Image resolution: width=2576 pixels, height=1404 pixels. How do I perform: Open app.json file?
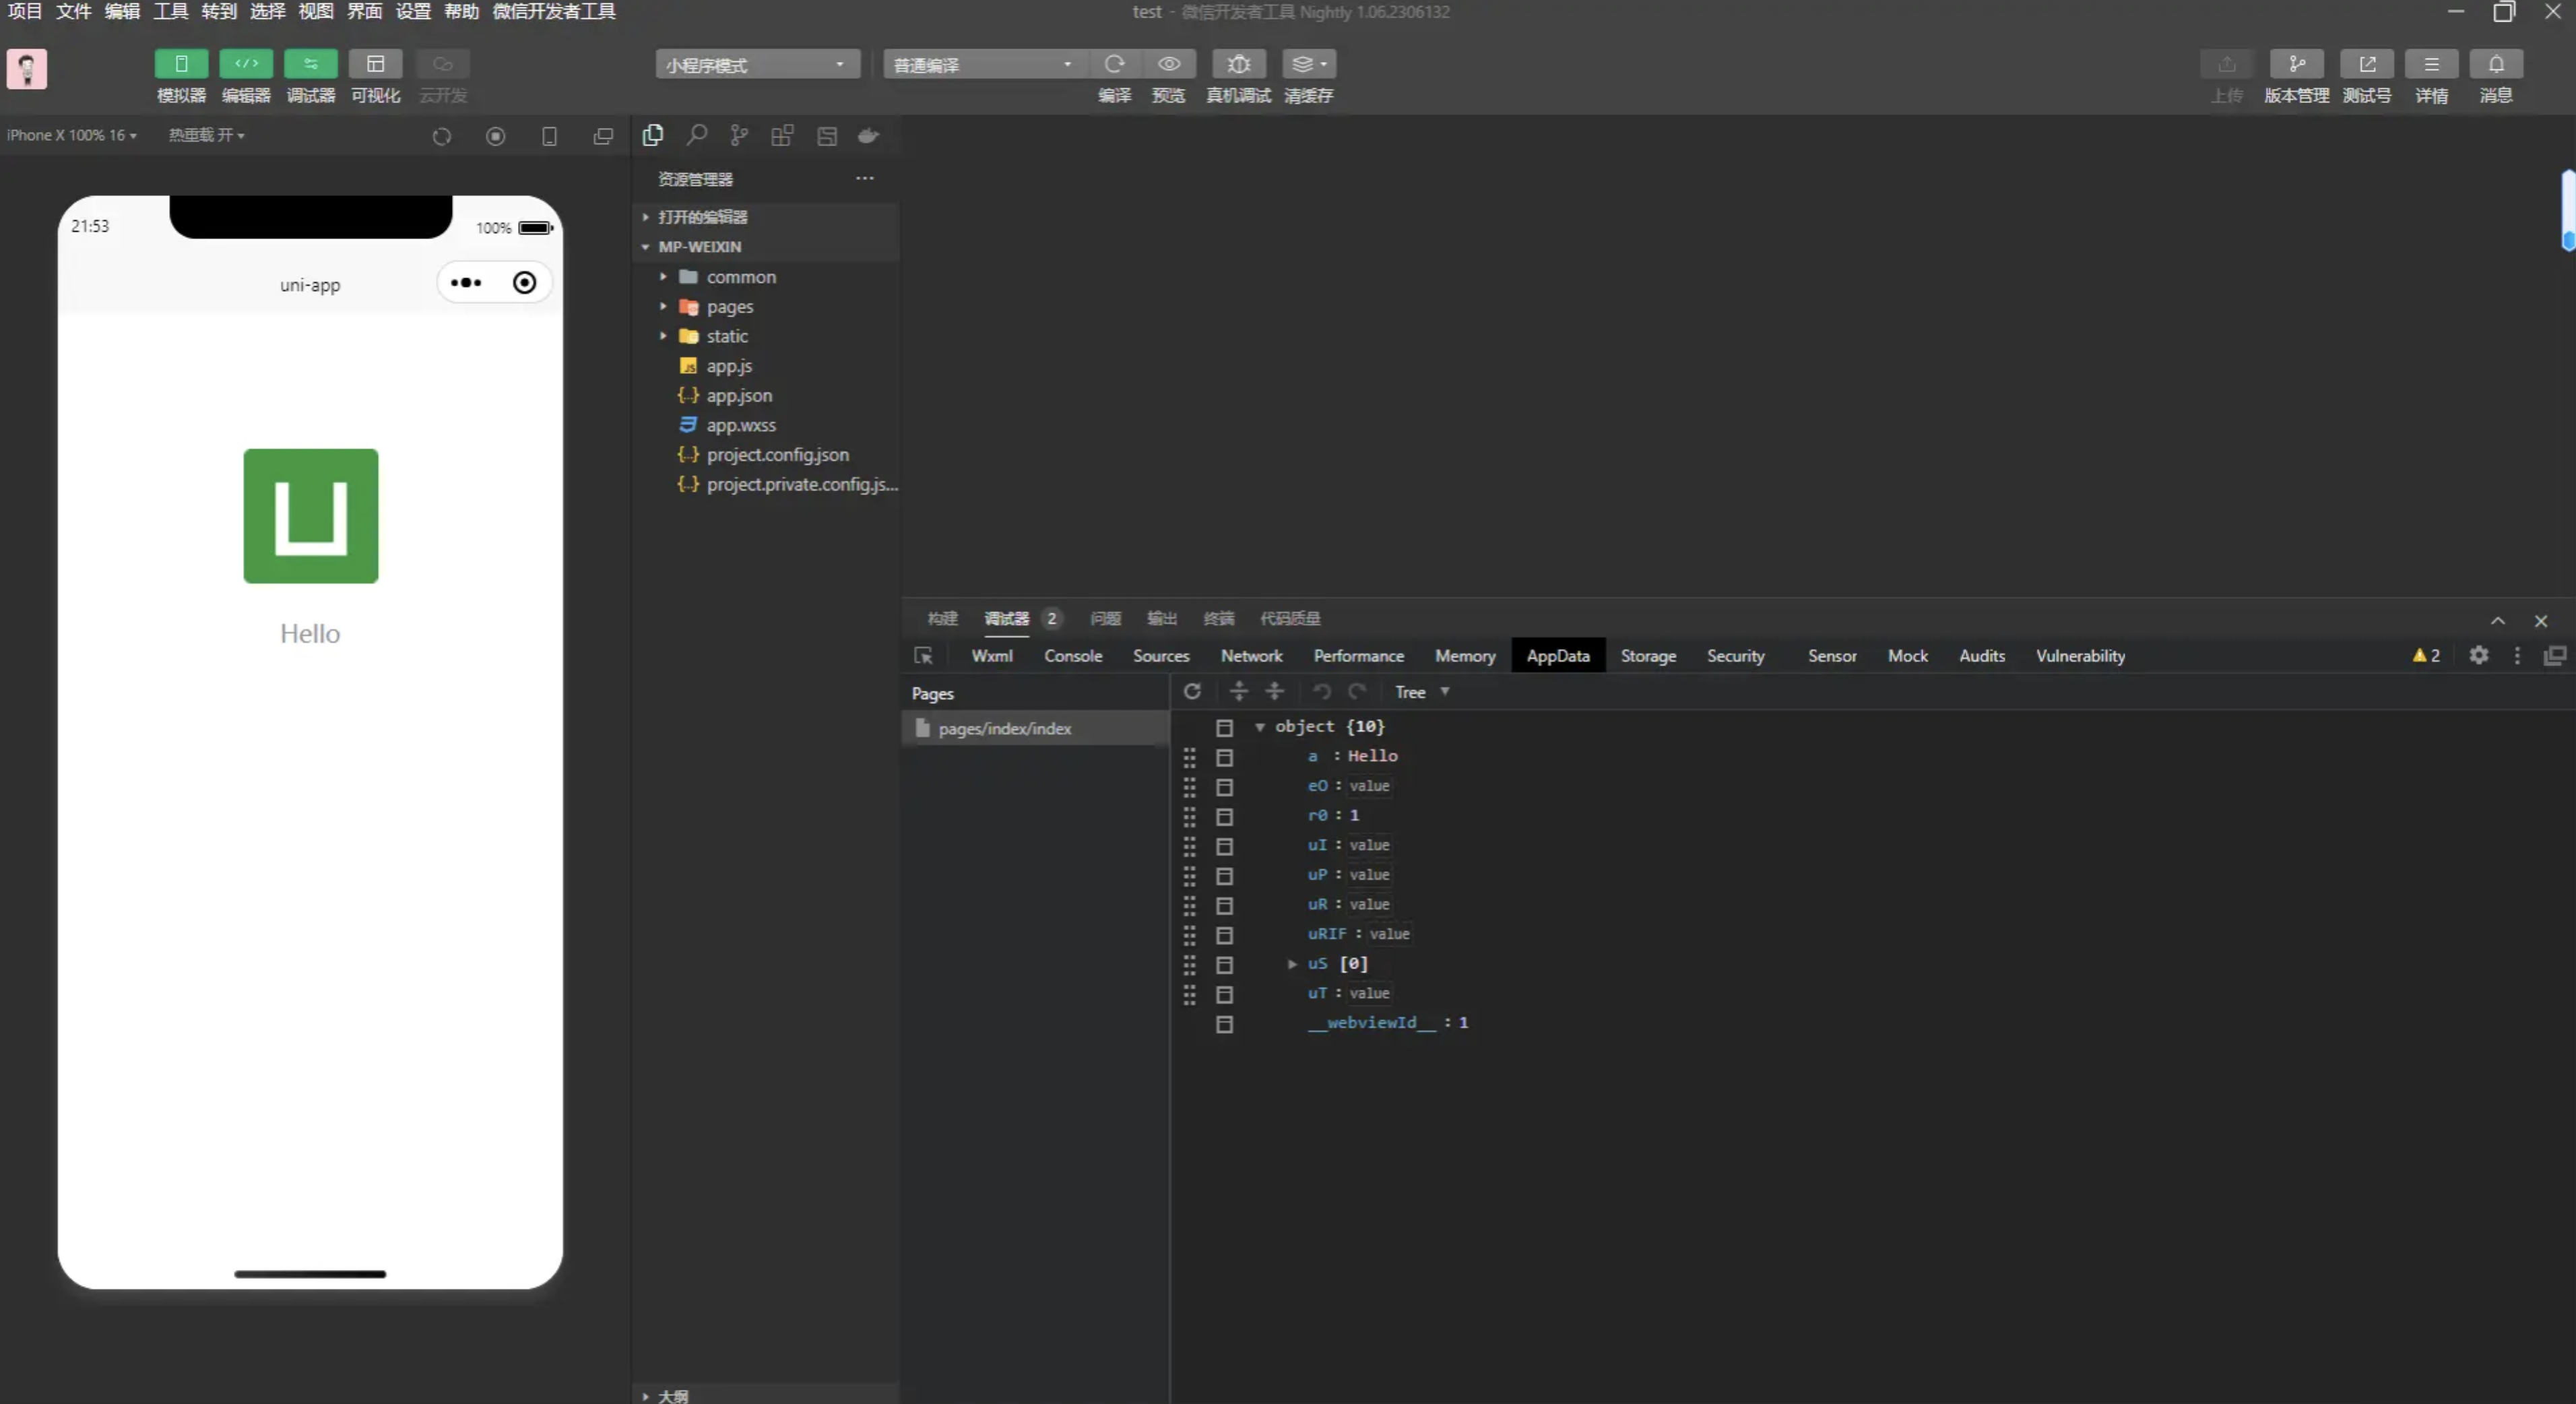[x=766, y=396]
